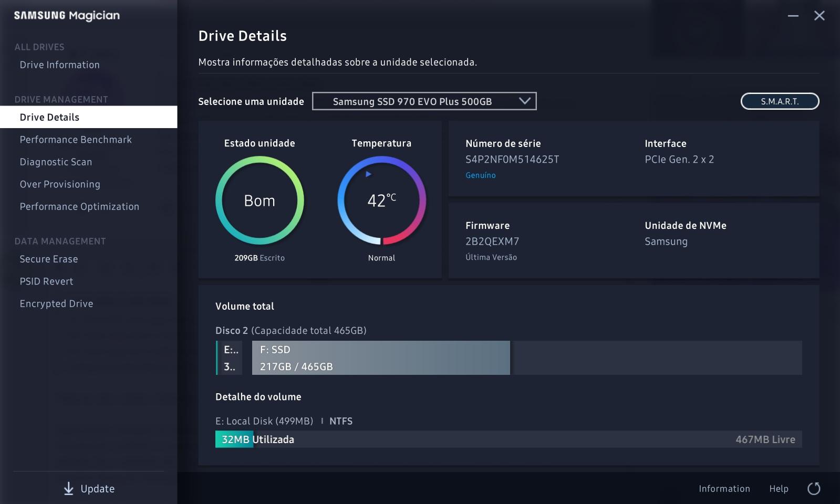Click the Update download arrow icon

click(68, 489)
